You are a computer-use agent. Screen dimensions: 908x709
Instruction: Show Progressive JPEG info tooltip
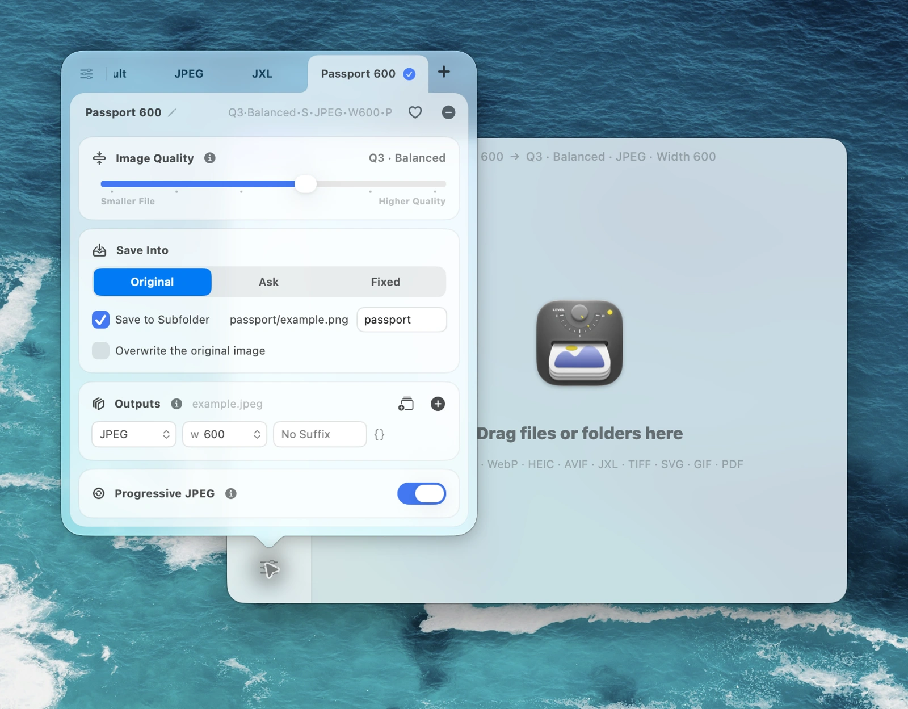(x=231, y=493)
